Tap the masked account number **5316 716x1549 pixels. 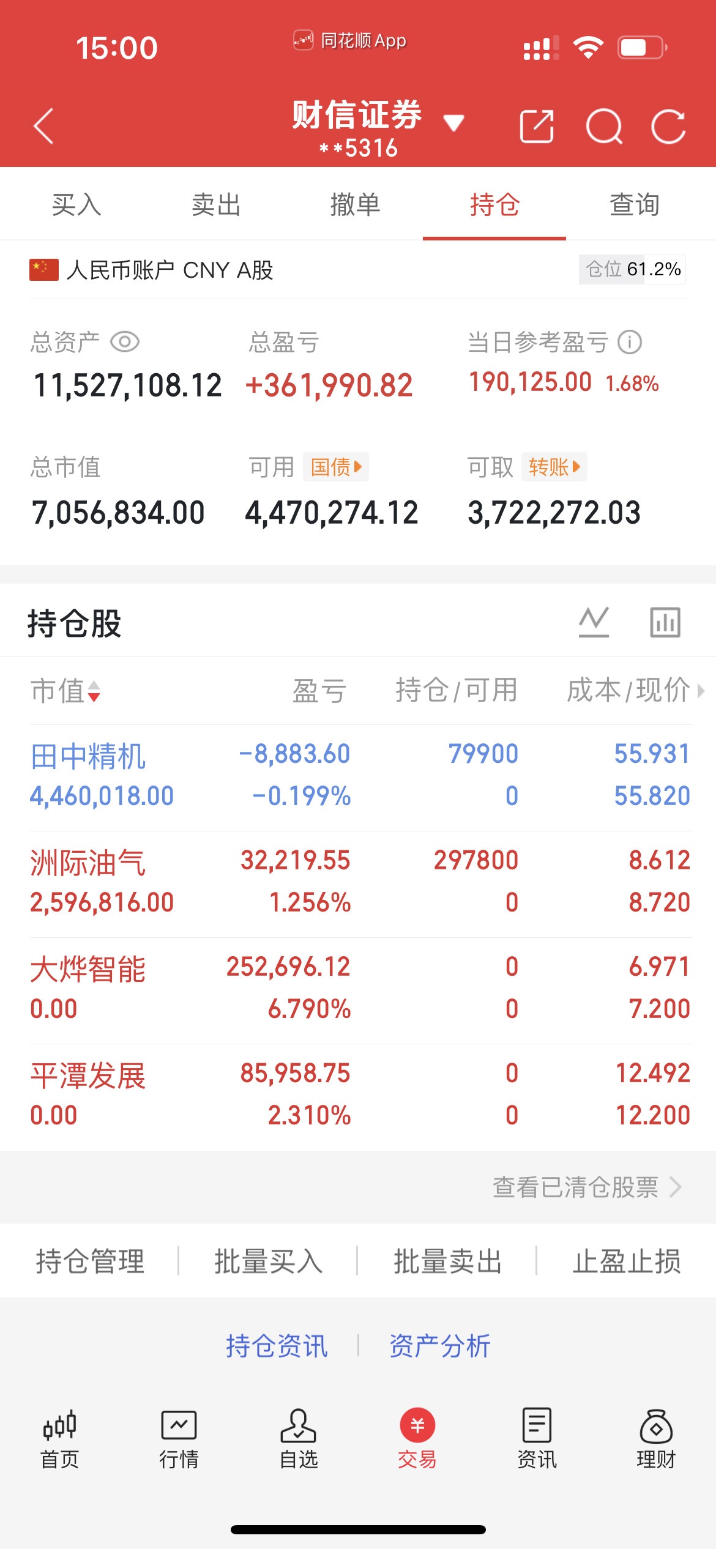coord(359,148)
